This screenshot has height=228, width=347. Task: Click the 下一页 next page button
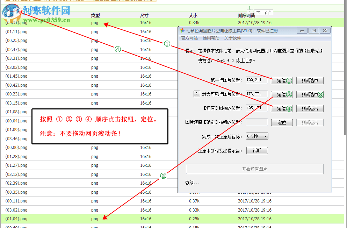[264, 12]
